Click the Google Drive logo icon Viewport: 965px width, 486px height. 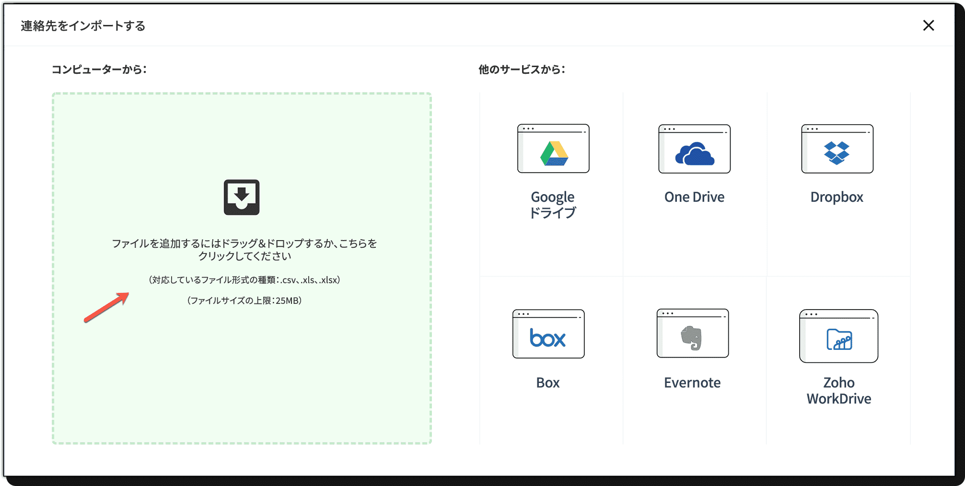coord(554,153)
